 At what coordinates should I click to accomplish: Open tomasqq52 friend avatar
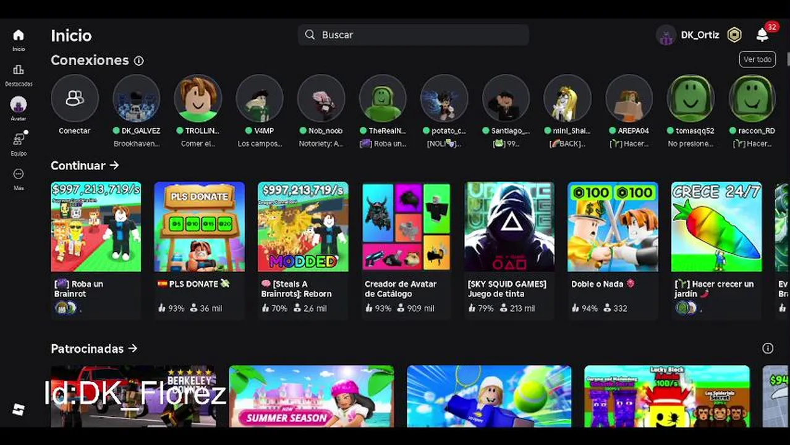click(x=690, y=98)
